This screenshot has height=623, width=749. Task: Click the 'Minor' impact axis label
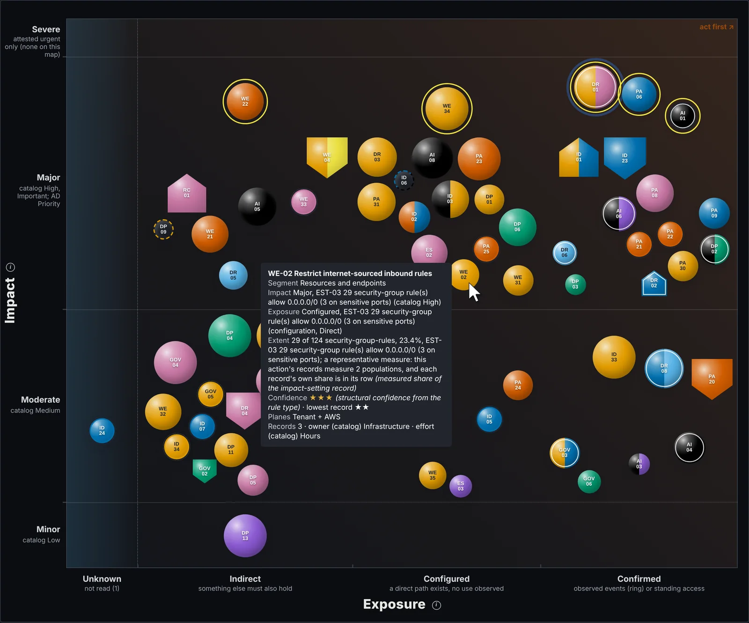pyautogui.click(x=48, y=529)
